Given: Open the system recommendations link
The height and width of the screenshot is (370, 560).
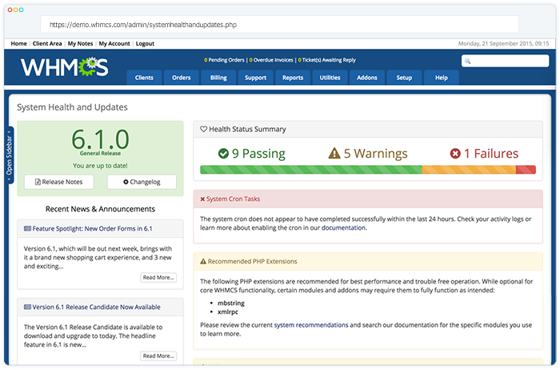Looking at the screenshot, I should point(311,325).
